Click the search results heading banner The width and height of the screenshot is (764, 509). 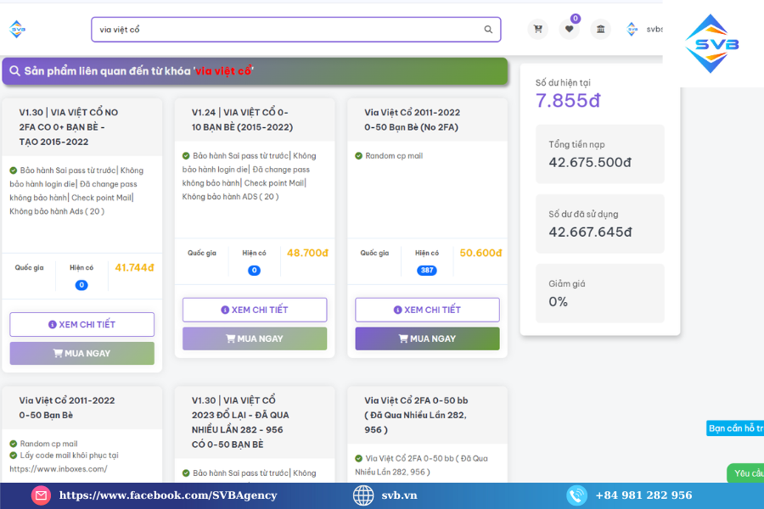255,71
